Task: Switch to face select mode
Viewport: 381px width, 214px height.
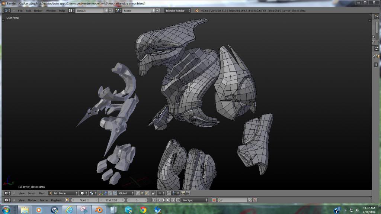Action: (x=147, y=193)
